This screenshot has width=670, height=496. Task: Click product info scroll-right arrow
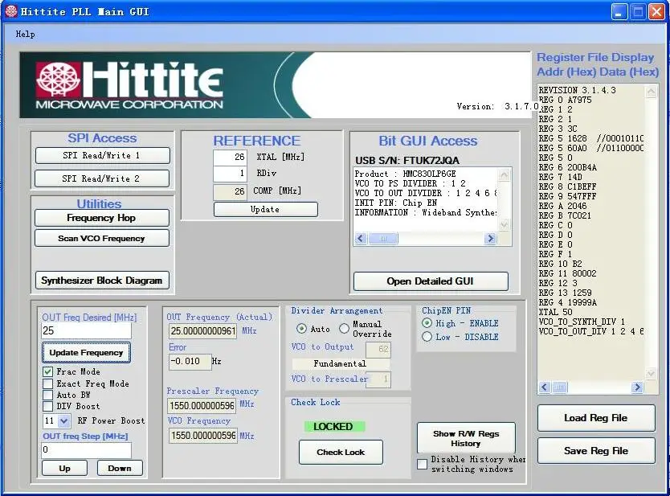click(x=491, y=238)
